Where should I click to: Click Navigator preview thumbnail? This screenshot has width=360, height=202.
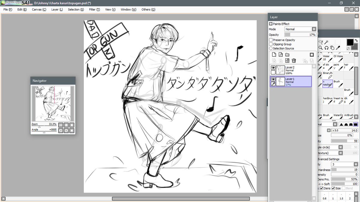(53, 104)
